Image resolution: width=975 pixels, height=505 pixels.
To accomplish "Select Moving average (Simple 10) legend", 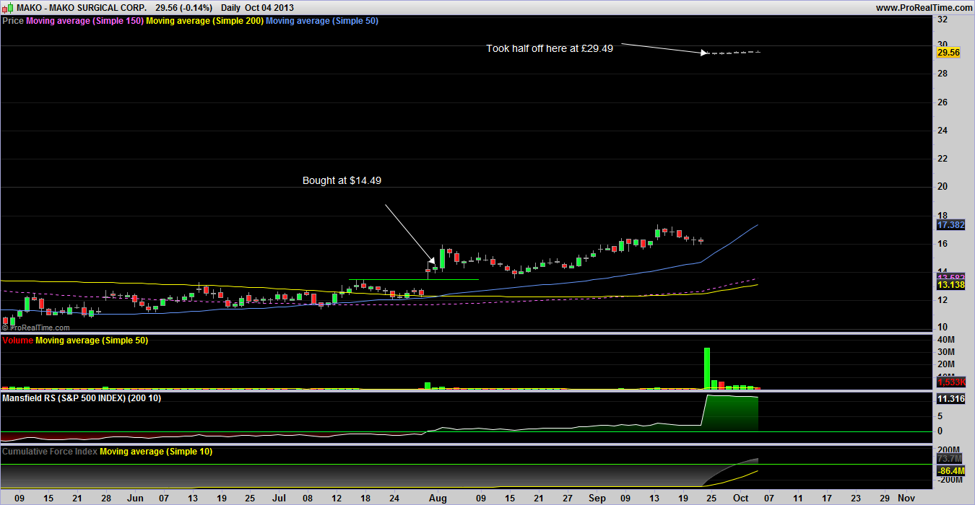I will click(156, 451).
